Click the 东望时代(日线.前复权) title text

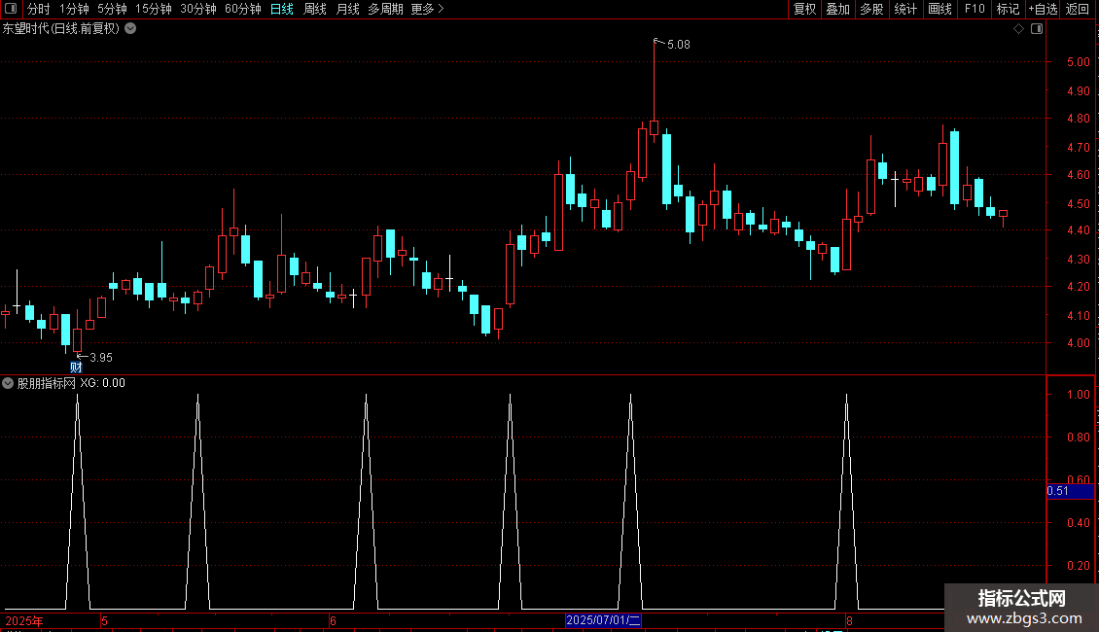tap(61, 29)
